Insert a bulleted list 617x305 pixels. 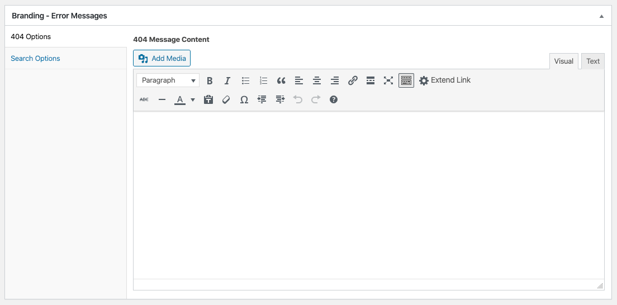[x=245, y=80]
